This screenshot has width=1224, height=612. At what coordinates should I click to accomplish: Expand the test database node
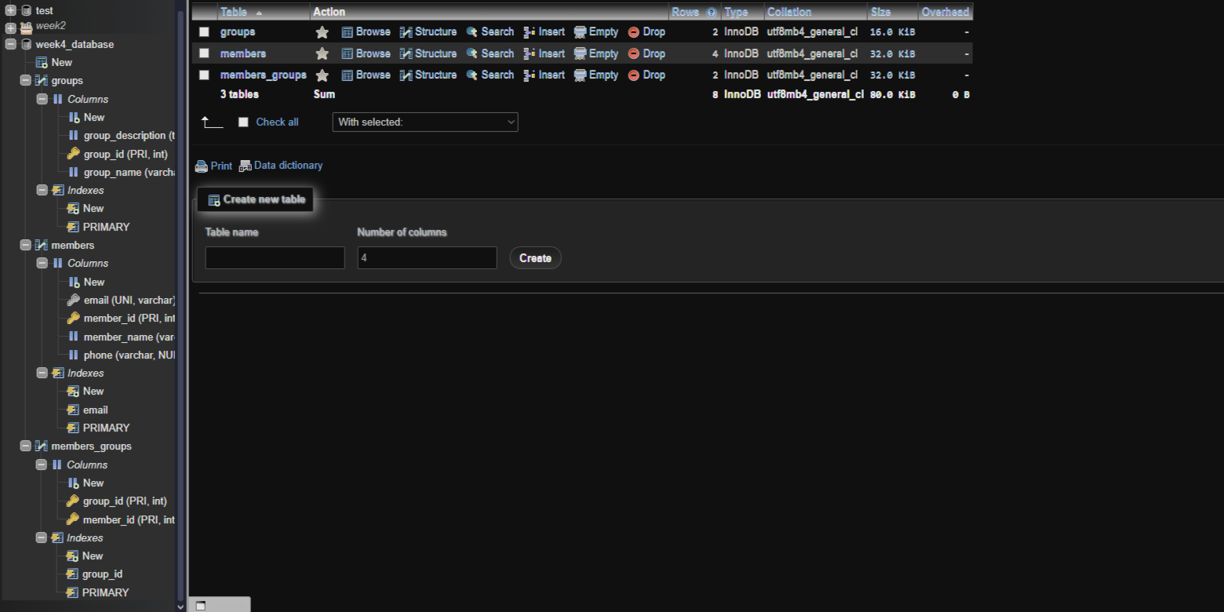[x=11, y=11]
